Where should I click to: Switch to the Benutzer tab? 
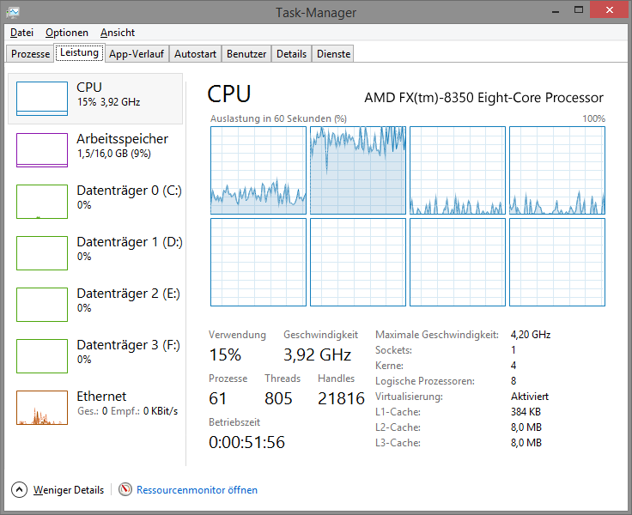click(246, 54)
